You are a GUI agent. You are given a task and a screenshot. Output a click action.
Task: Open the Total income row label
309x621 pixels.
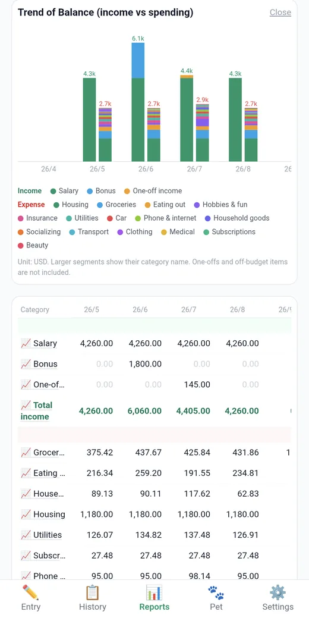pos(36,410)
